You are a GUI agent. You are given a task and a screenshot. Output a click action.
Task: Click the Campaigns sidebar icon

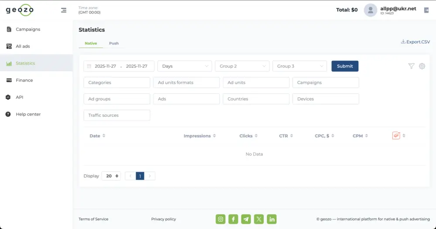(9, 29)
